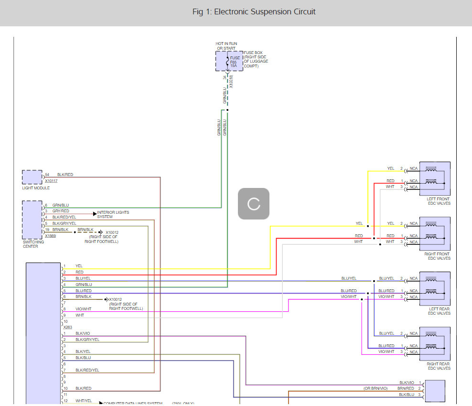Screen dimensions: 472x406
Task: Select the Right Rear EDC Valves block
Action: tap(434, 343)
